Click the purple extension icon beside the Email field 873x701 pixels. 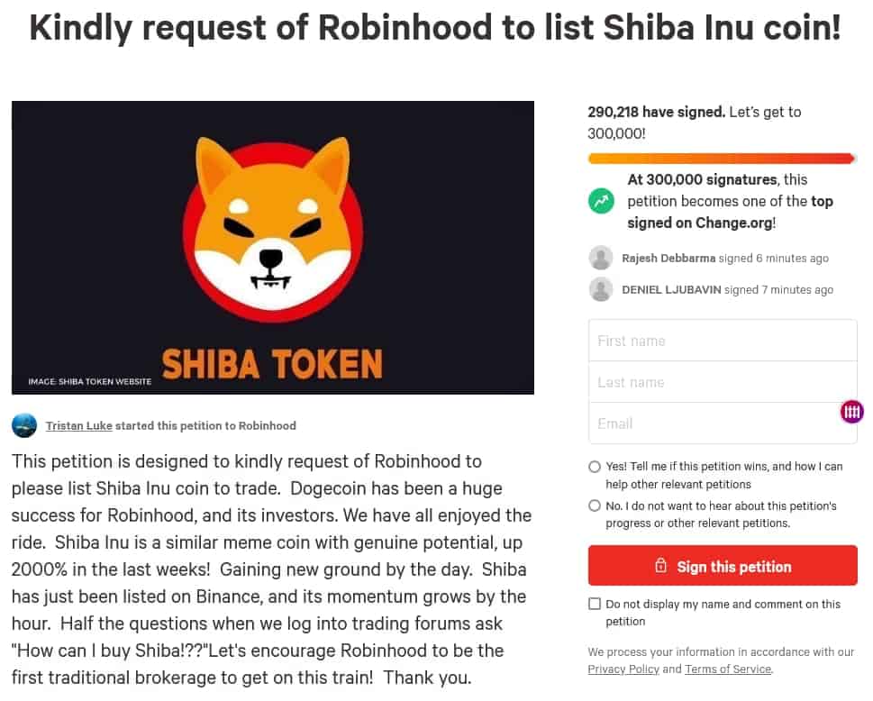point(851,412)
